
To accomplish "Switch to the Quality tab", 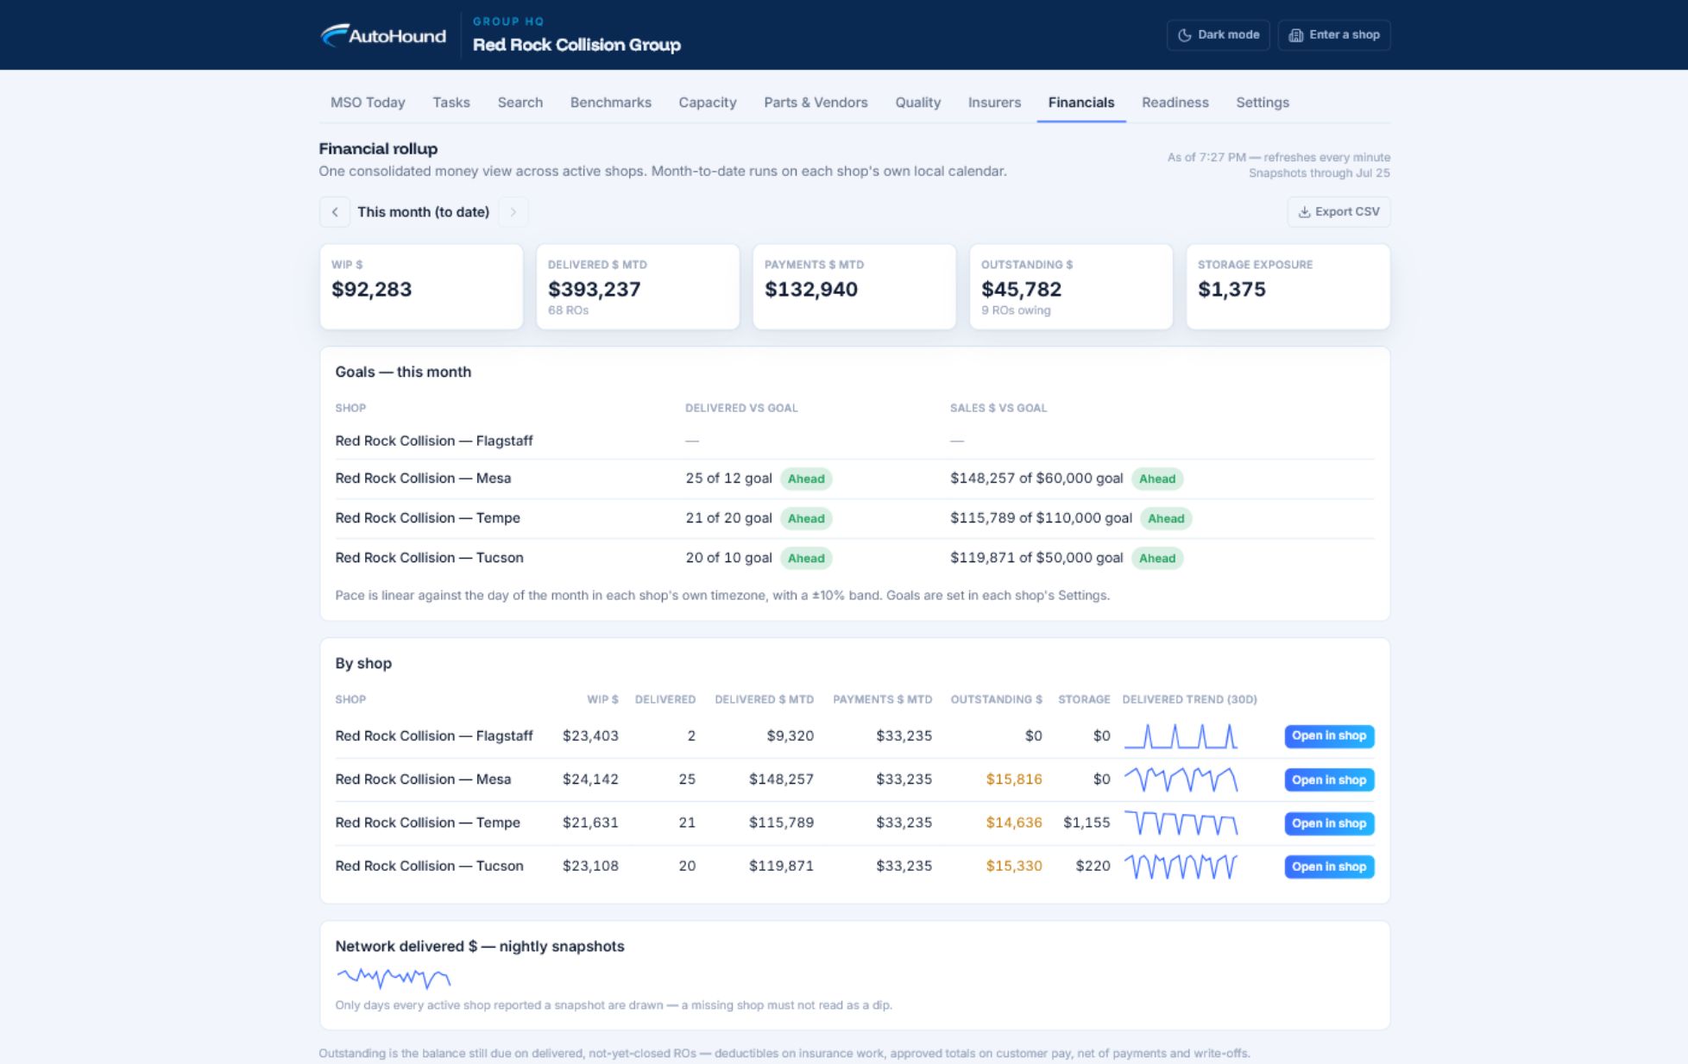I will 918,103.
